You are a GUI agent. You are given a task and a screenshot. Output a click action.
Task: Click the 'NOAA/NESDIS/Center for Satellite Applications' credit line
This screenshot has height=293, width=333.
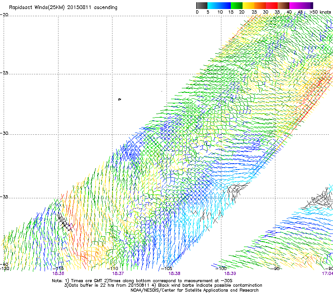point(194,290)
